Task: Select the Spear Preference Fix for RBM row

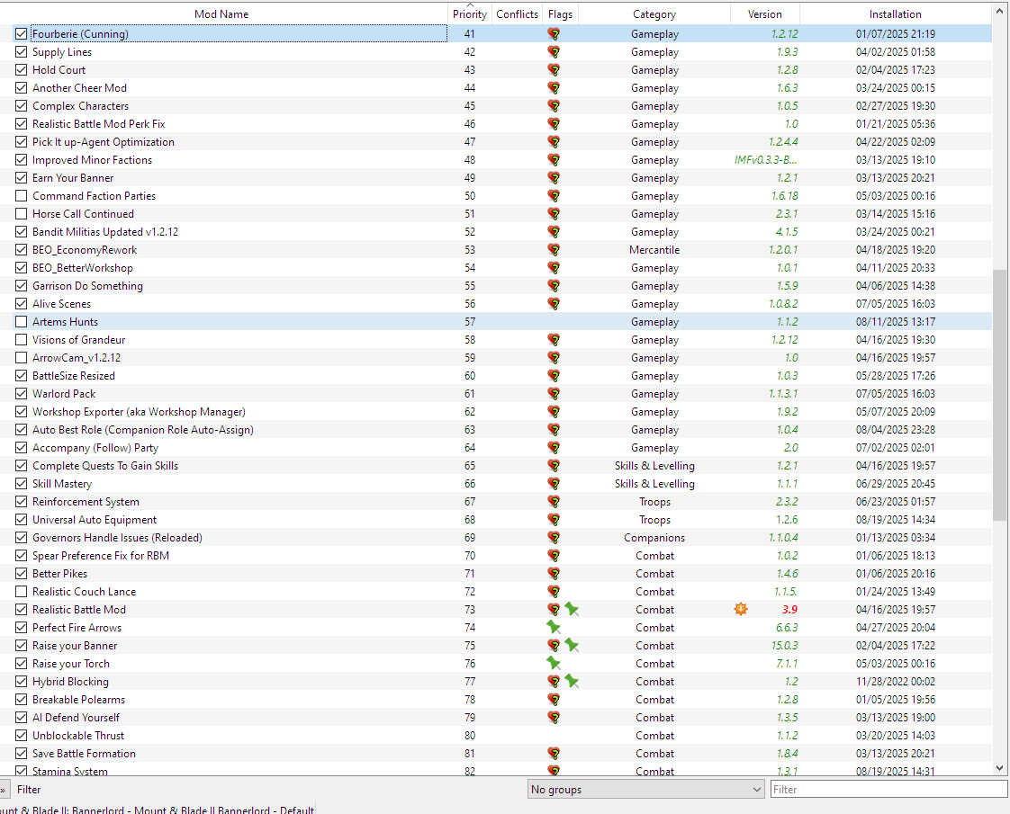Action: (502, 555)
